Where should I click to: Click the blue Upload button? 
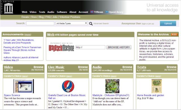[168, 23]
